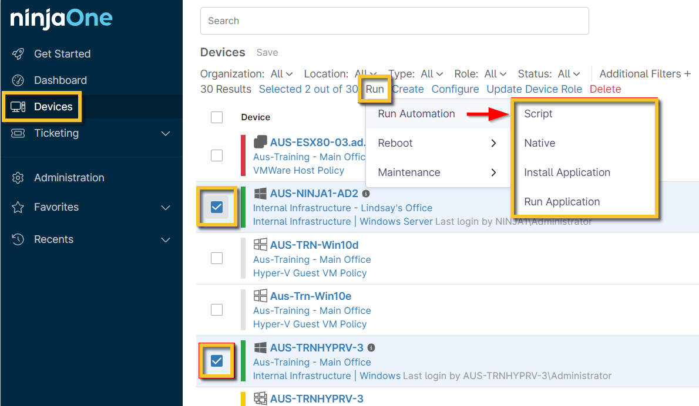Uncheck the AUS-NINJA1-AD2 device checkbox
The width and height of the screenshot is (699, 406).
click(x=217, y=207)
